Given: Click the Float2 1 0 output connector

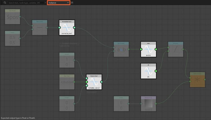Looking at the screenshot, I should [x=74, y=60].
